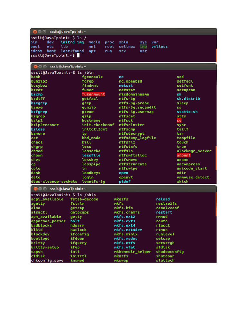
Task: Click the 'netstat' entry
Action: pos(127,90)
